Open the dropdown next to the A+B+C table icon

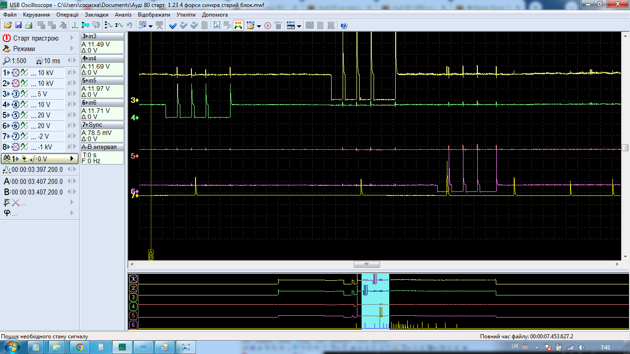click(x=299, y=26)
